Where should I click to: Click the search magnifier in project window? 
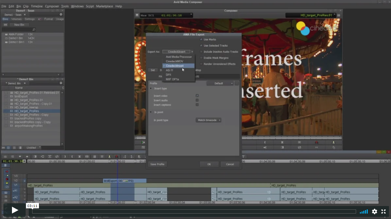[x=34, y=29]
